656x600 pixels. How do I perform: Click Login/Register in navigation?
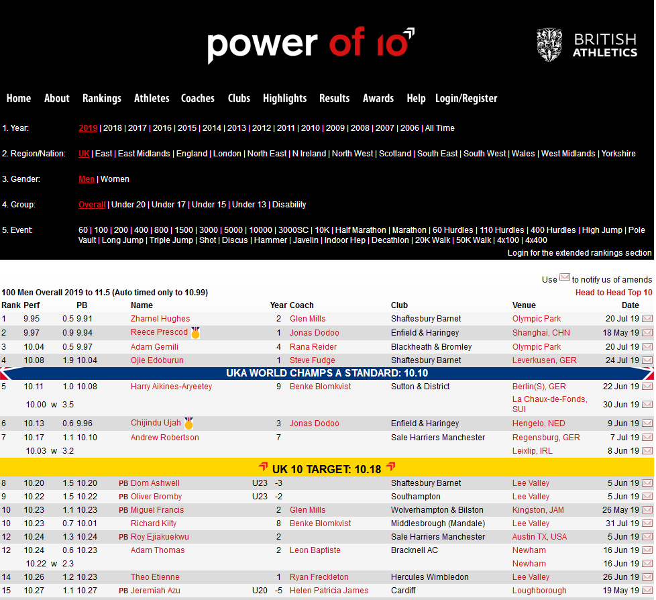[466, 99]
